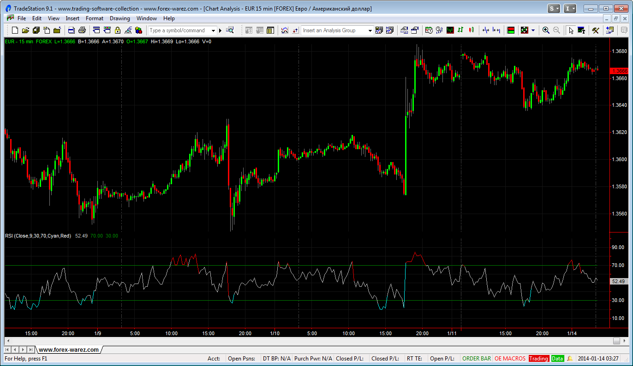The height and width of the screenshot is (366, 633).
Task: Click the green OHLC bar chart icon
Action: [460, 30]
